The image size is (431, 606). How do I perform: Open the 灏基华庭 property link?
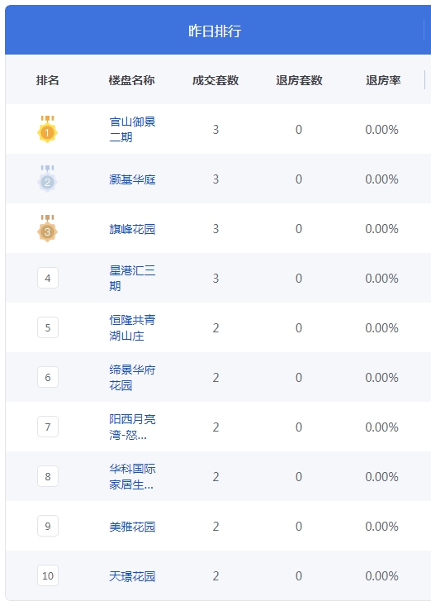(x=132, y=179)
